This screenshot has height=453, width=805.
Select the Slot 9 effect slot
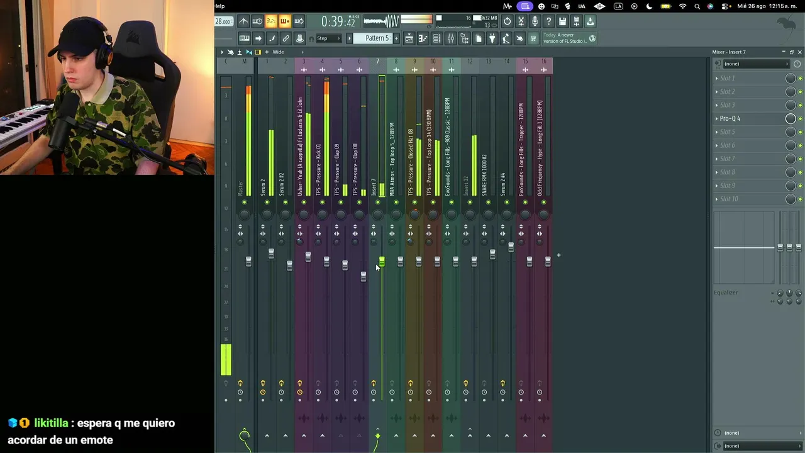pos(752,186)
